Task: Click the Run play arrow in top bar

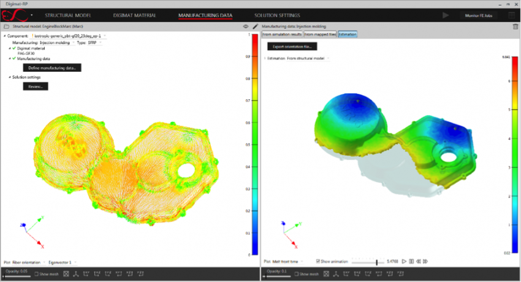Action: [x=446, y=15]
